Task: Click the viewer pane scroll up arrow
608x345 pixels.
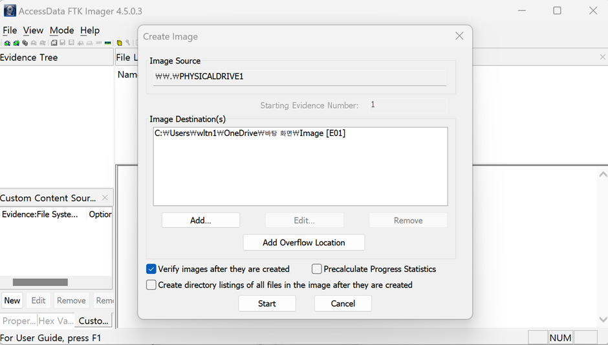Action: 603,174
